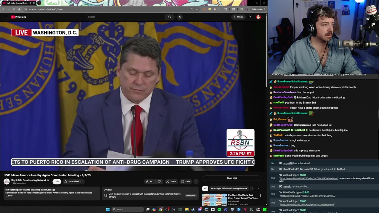Click chat message 'put them in the Brazen Bull'
379x213 pixels.
(x=300, y=103)
